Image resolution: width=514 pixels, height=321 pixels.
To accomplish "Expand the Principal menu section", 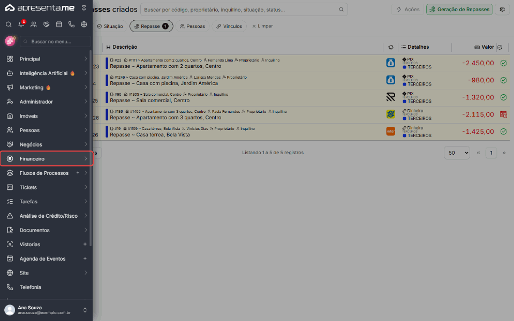I will tap(47, 59).
